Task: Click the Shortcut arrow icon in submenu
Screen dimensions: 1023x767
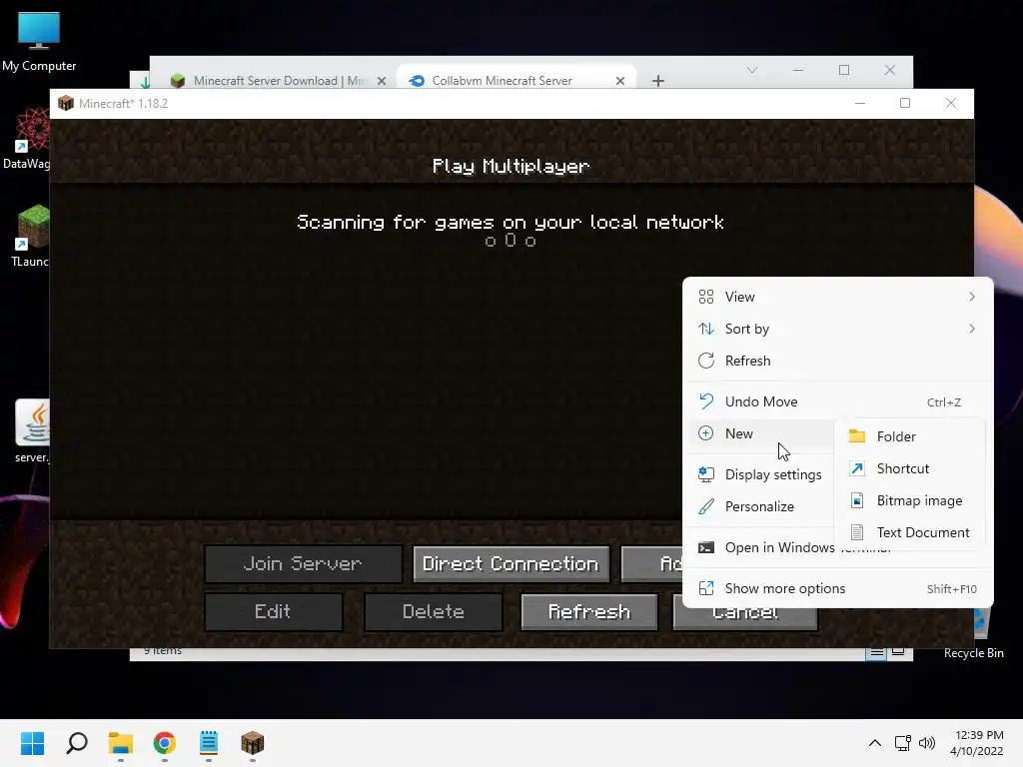Action: 856,468
